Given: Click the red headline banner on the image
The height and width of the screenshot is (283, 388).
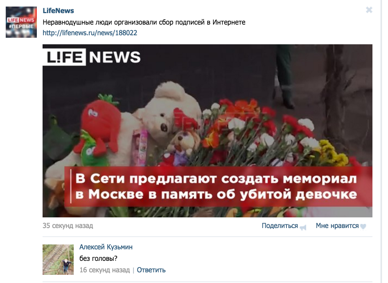Looking at the screenshot, I should (x=218, y=187).
